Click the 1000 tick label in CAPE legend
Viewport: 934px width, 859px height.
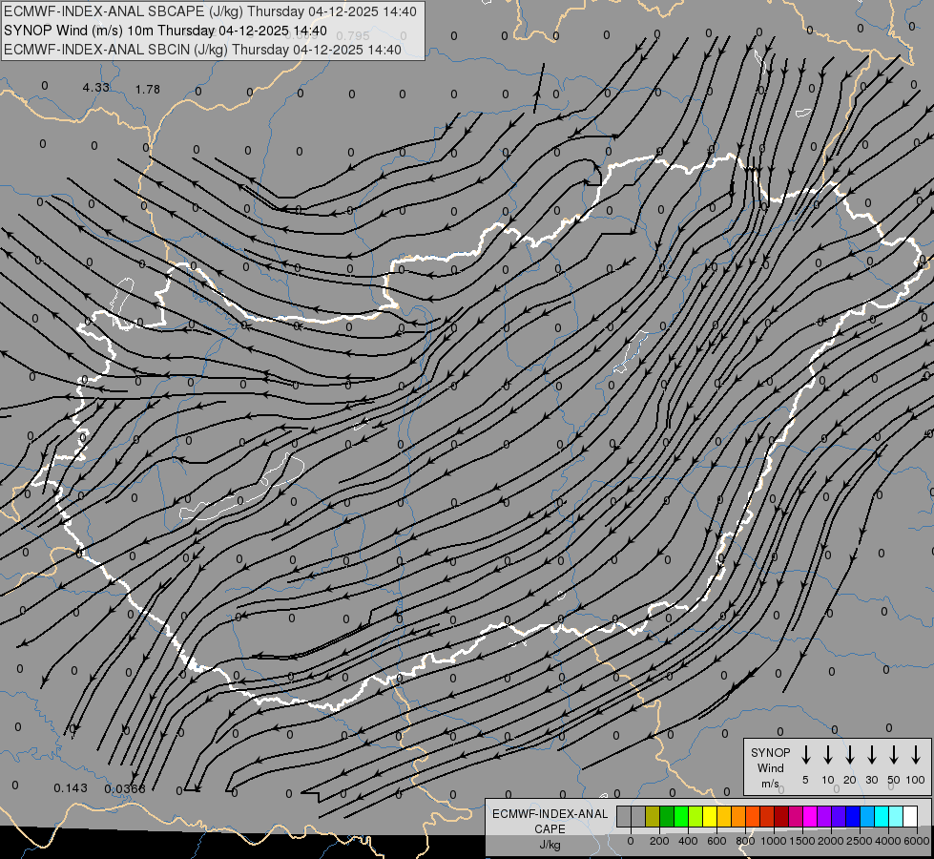[773, 841]
